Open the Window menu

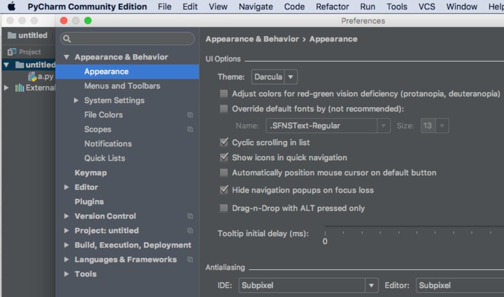[462, 6]
